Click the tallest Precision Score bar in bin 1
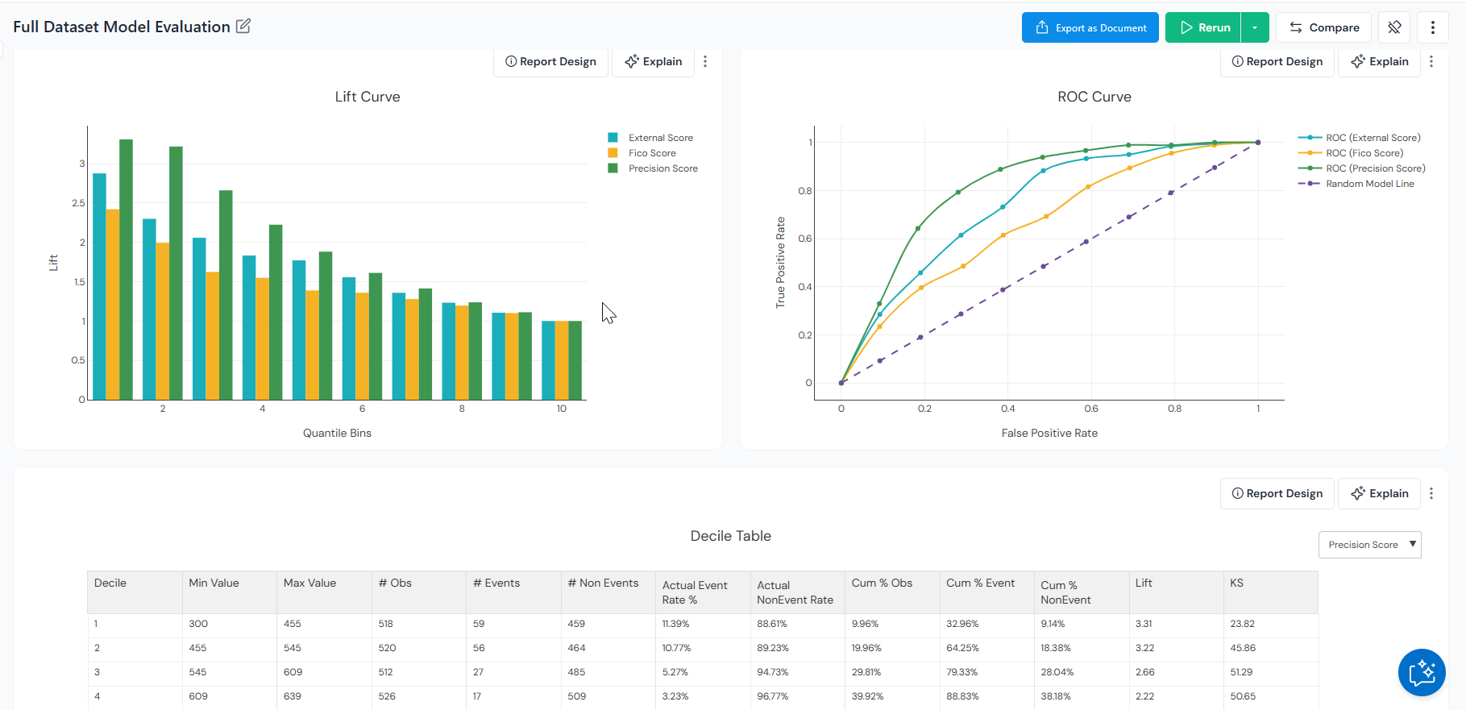 click(x=126, y=269)
